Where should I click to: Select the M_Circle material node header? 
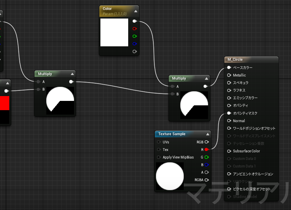tap(251, 59)
